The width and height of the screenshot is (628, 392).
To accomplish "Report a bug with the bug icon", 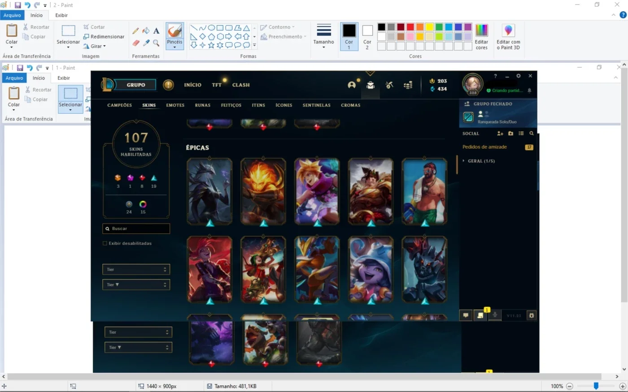I will 532,315.
